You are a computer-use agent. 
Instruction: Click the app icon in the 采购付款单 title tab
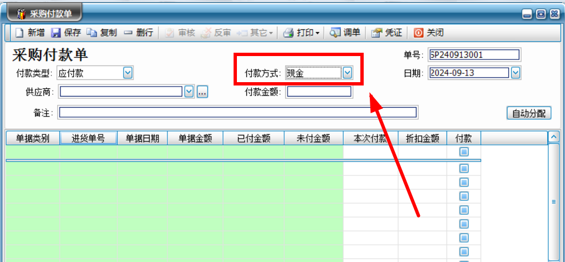click(x=22, y=14)
